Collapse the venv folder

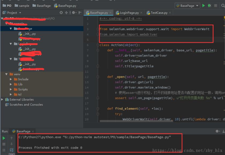coord(6,74)
